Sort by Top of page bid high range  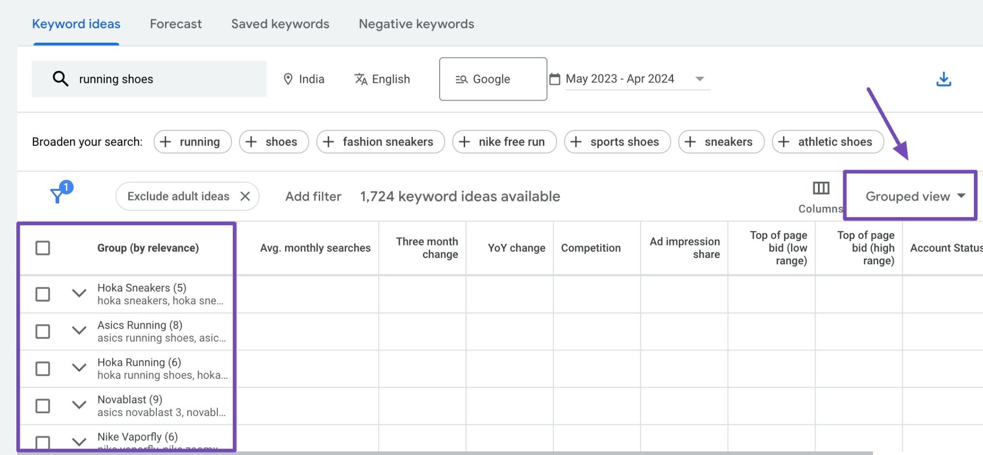click(866, 248)
